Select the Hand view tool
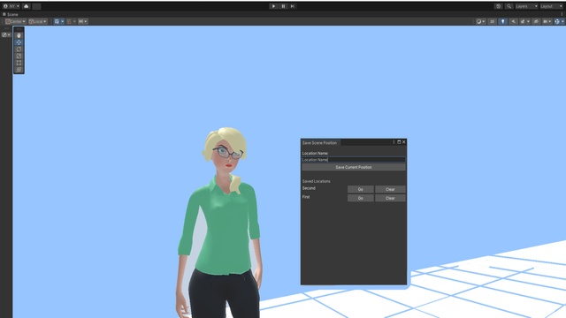566x318 pixels. (19, 35)
